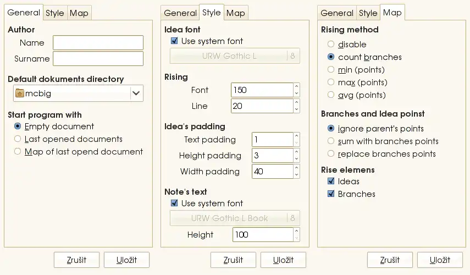Focus the Surname input field
The width and height of the screenshot is (470, 275).
pyautogui.click(x=98, y=59)
